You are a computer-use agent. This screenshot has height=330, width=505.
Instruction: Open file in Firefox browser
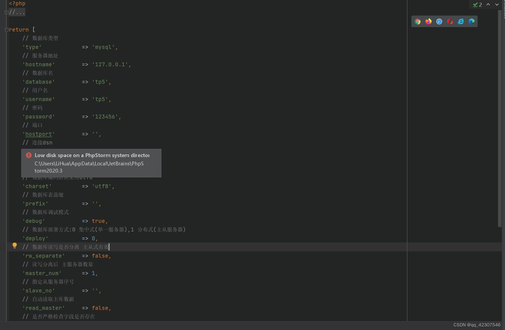point(428,22)
